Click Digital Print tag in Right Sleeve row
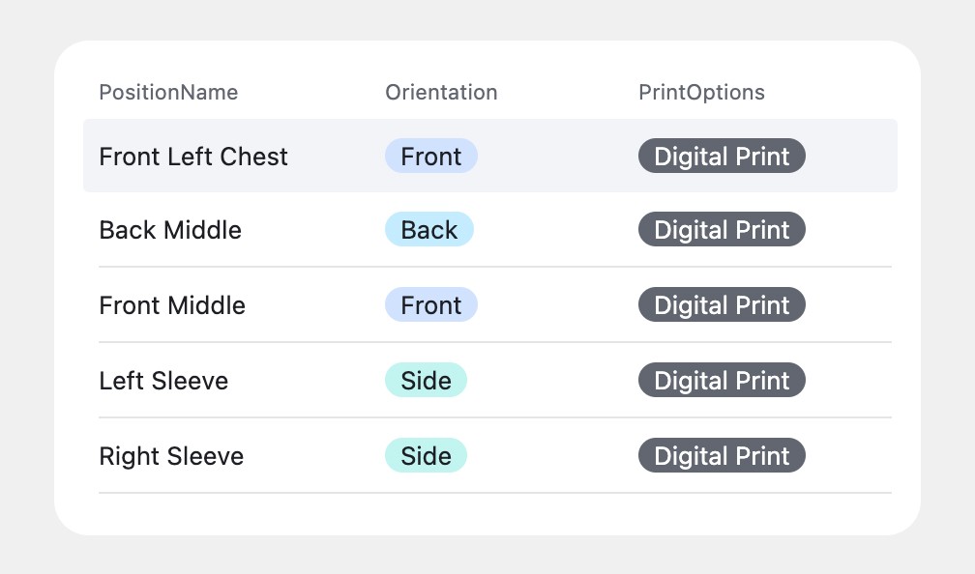This screenshot has width=975, height=574. point(722,455)
